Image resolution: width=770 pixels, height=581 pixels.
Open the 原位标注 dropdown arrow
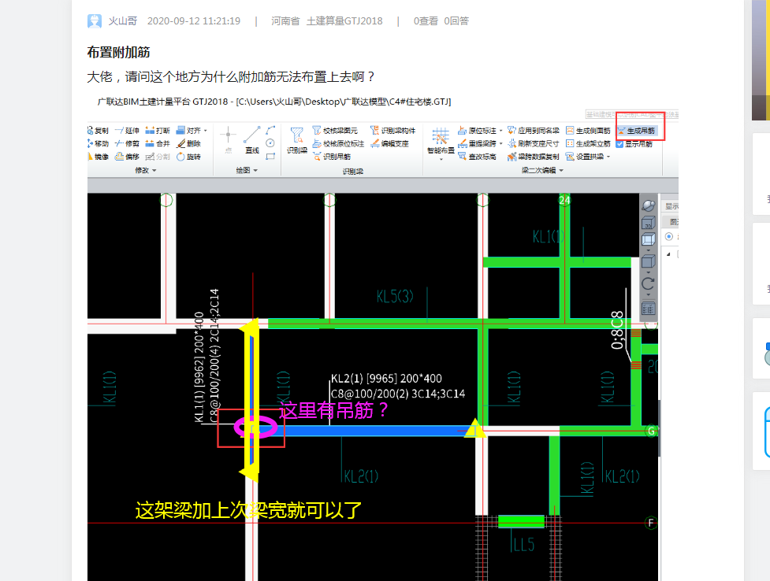pos(500,131)
